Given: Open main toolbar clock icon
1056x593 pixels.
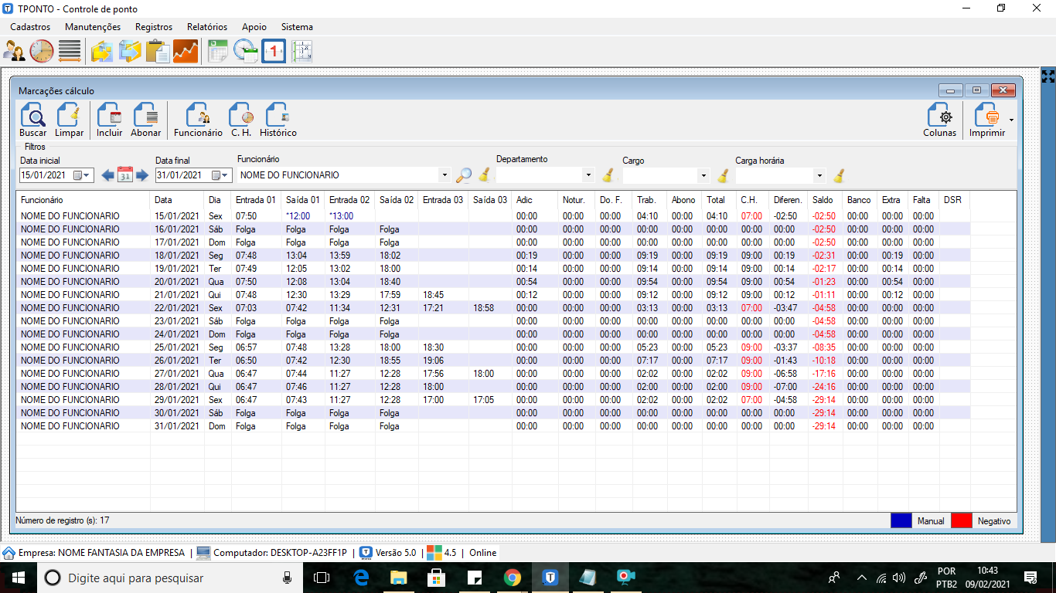Looking at the screenshot, I should [42, 52].
